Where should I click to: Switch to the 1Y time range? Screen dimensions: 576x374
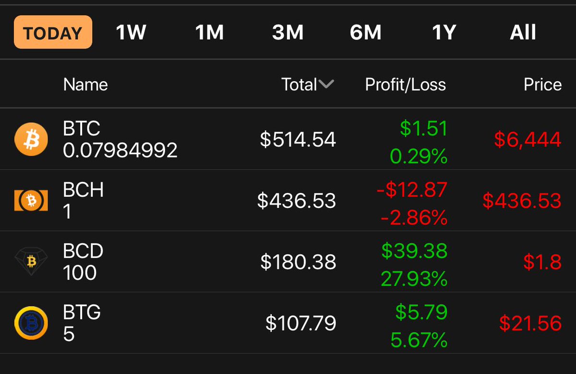(444, 33)
